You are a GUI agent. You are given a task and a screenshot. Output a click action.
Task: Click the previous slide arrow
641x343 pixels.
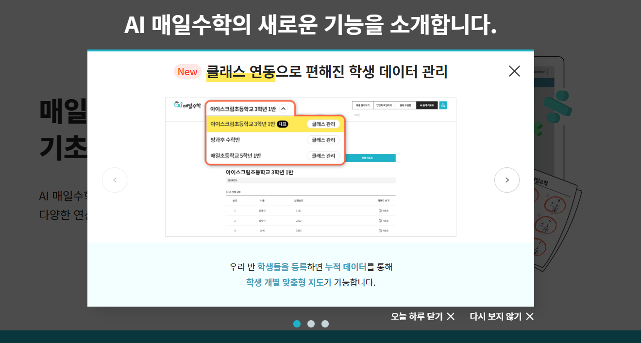click(115, 180)
